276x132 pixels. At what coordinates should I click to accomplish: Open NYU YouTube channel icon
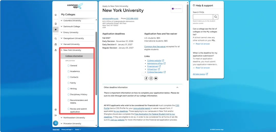tap(156, 78)
